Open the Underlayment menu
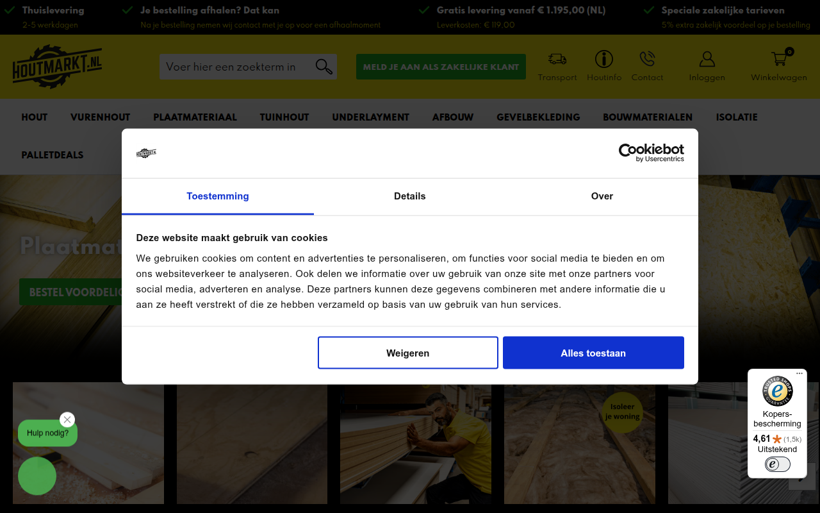820x513 pixels. pyautogui.click(x=370, y=117)
